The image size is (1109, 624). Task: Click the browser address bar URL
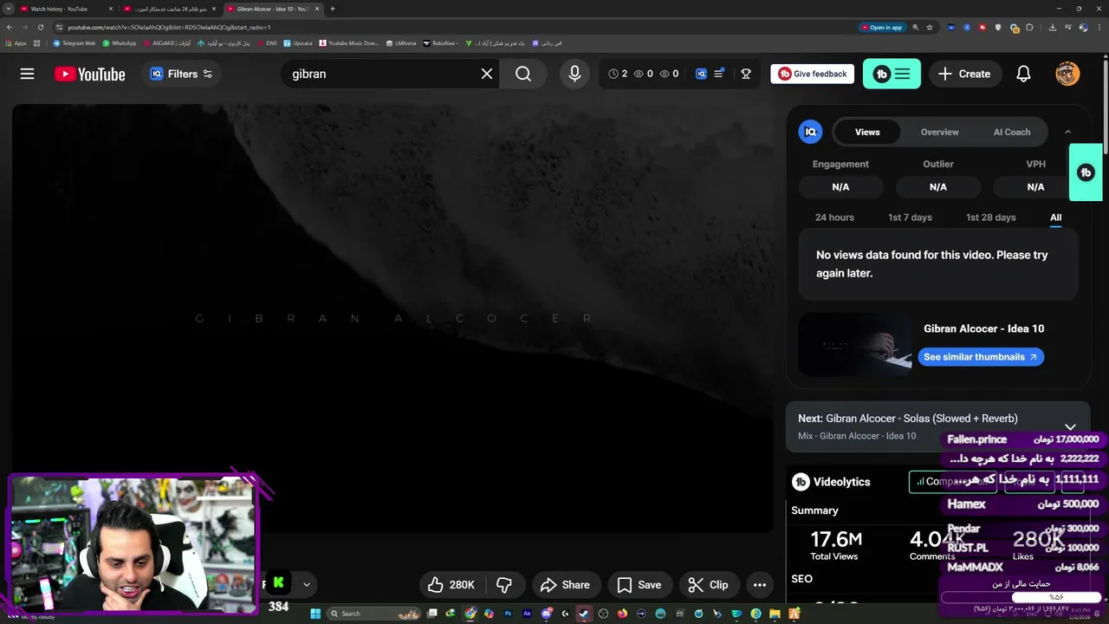coord(169,27)
